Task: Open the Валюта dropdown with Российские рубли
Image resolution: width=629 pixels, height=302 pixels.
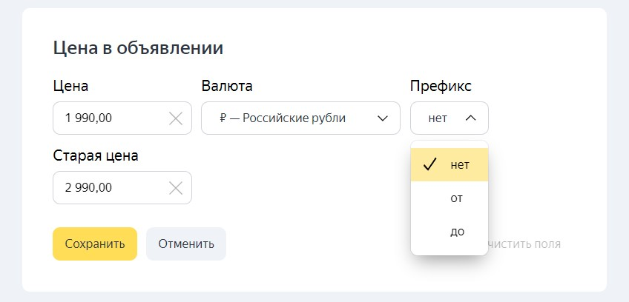Action: coord(300,118)
